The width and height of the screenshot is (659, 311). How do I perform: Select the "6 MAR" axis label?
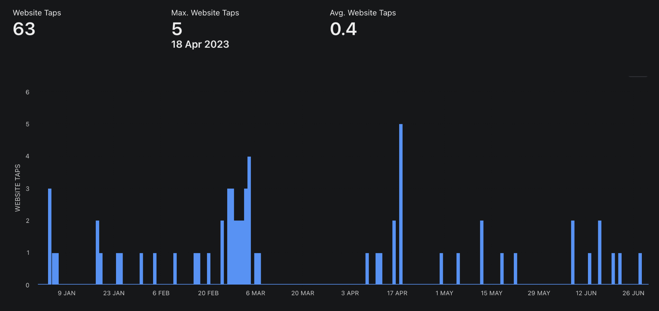click(x=256, y=293)
